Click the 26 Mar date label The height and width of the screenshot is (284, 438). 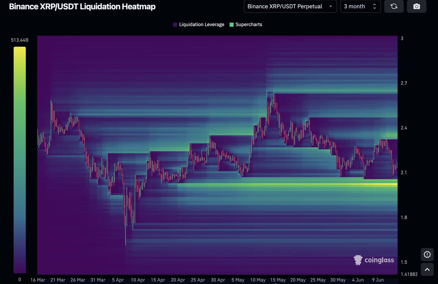click(x=77, y=280)
